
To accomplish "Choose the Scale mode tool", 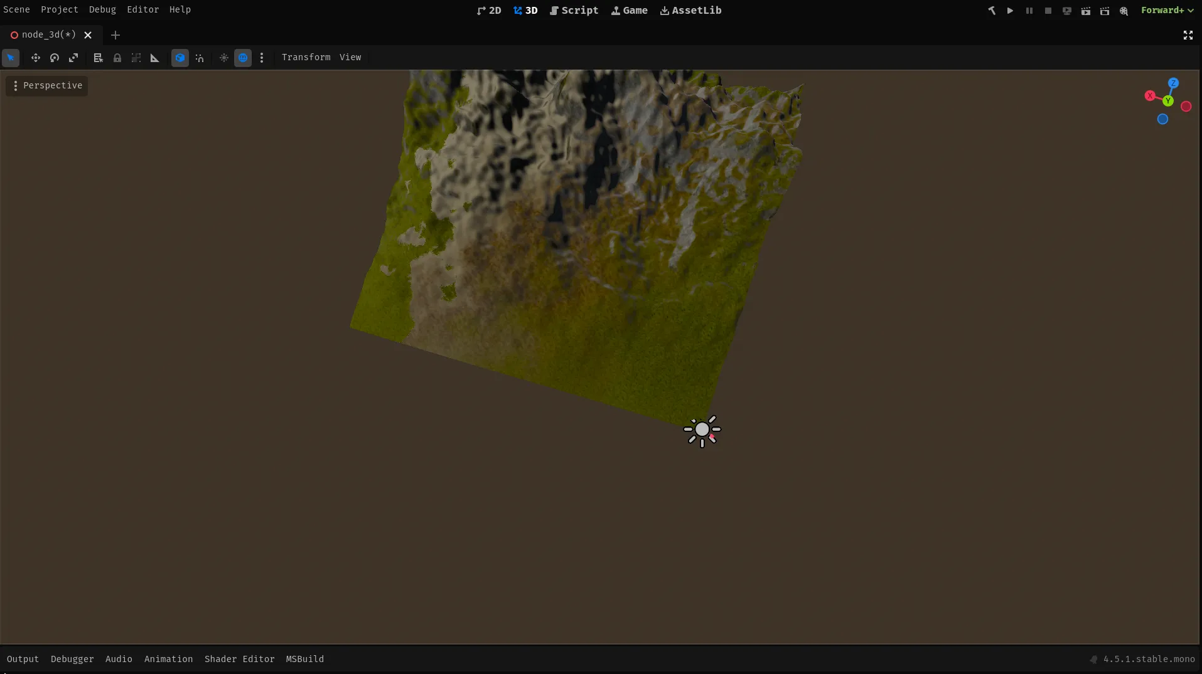I will point(73,58).
